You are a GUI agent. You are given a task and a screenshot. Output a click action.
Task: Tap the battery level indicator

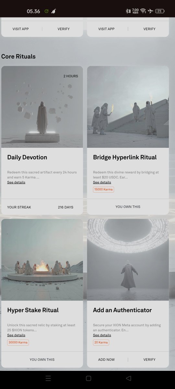159,11
